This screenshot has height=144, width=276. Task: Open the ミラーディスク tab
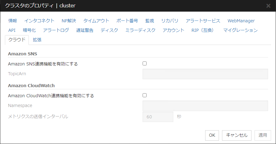(x=140, y=30)
